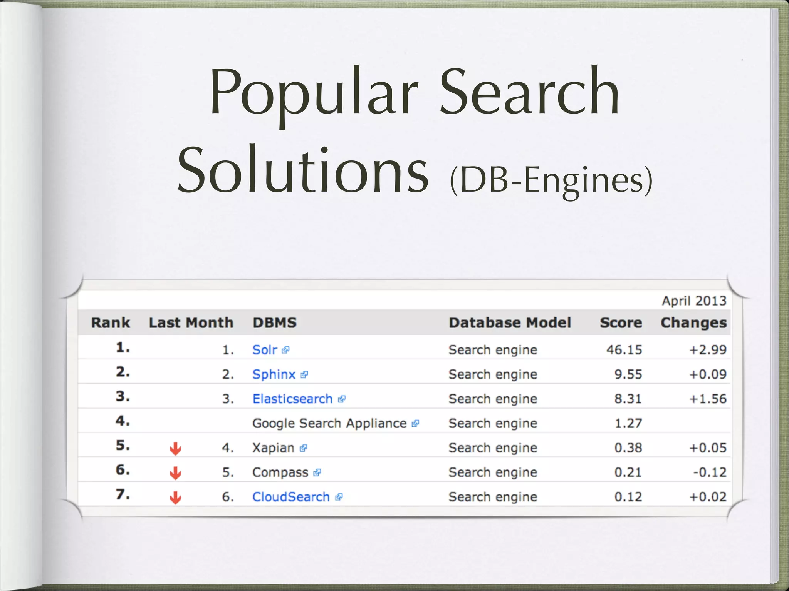The width and height of the screenshot is (789, 591).
Task: Open the Sphinx link
Action: [274, 374]
